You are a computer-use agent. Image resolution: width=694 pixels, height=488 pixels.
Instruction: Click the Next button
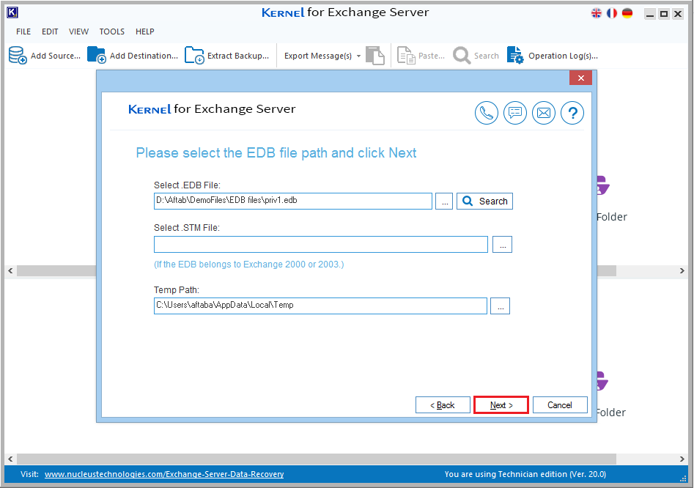(501, 404)
